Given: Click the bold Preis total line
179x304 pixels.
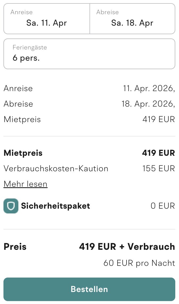Looking at the screenshot, I should [15, 247].
